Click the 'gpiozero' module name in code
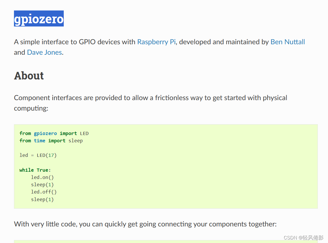328x243 pixels. 45,133
